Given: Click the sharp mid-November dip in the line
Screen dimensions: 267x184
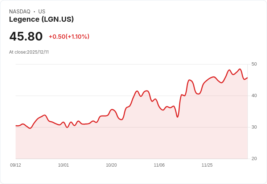Looking at the screenshot, I should 177,117.
